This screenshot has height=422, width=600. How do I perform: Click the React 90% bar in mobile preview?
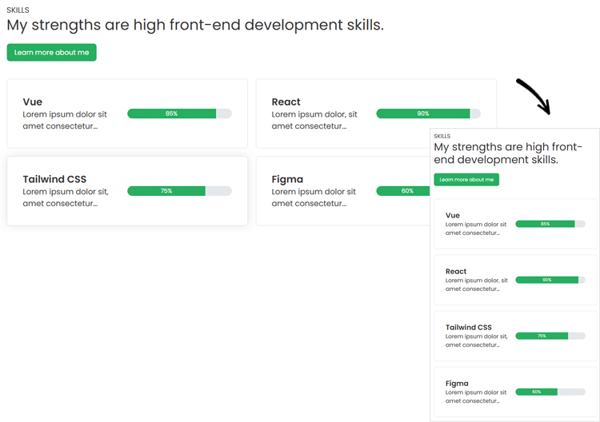550,280
